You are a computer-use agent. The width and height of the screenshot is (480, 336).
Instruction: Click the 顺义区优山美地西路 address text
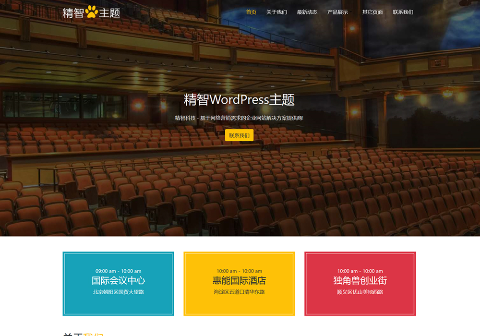pos(360,292)
